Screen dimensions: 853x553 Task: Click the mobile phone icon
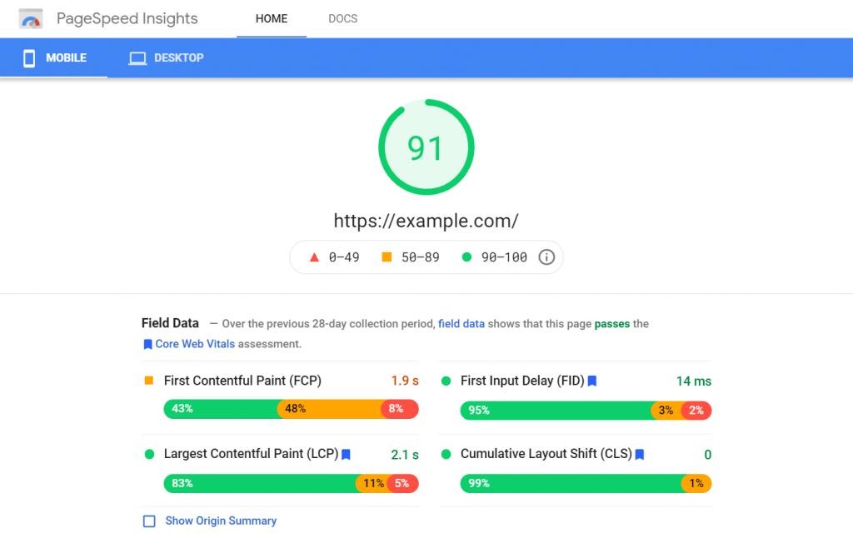pyautogui.click(x=29, y=58)
